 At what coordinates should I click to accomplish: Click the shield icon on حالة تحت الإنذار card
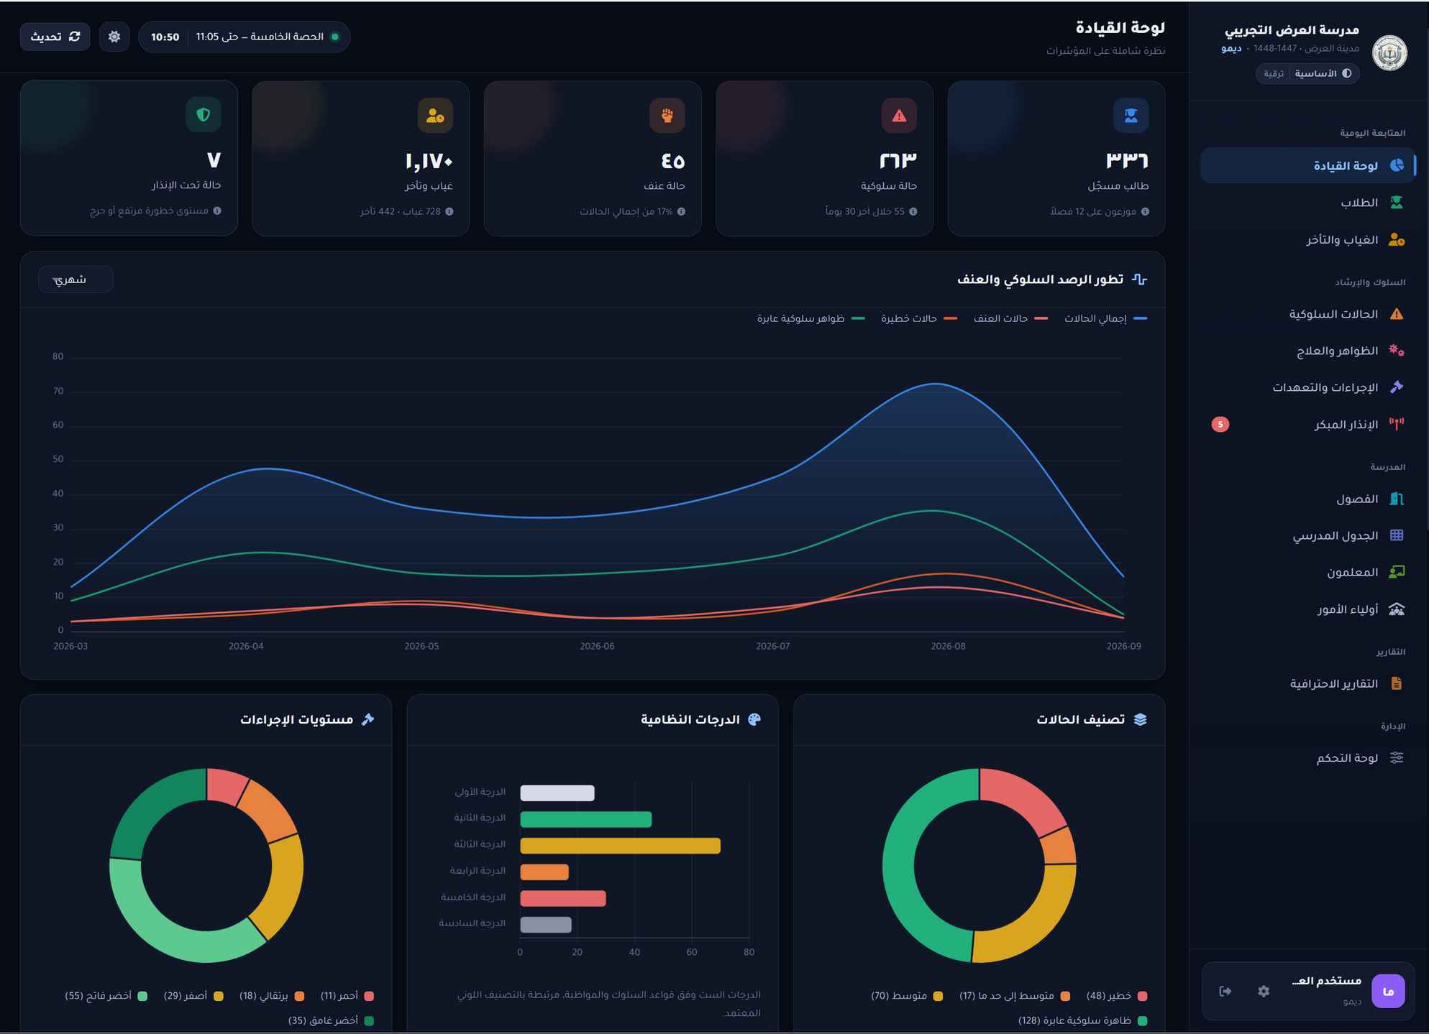coord(204,115)
